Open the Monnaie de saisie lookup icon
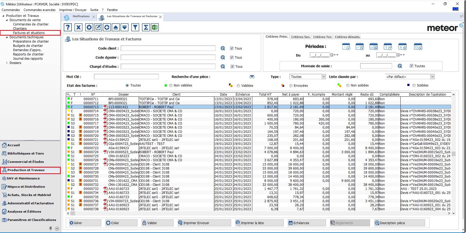Viewport: 466px width, 233px height. coord(400,66)
